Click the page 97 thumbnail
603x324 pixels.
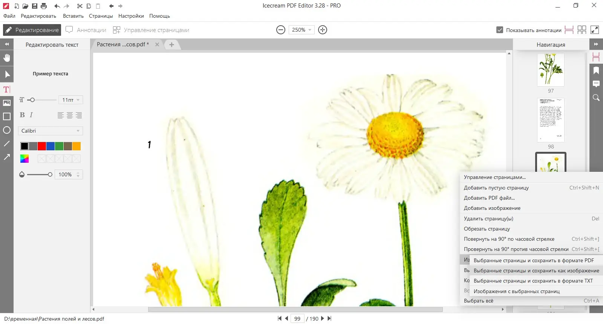click(551, 70)
